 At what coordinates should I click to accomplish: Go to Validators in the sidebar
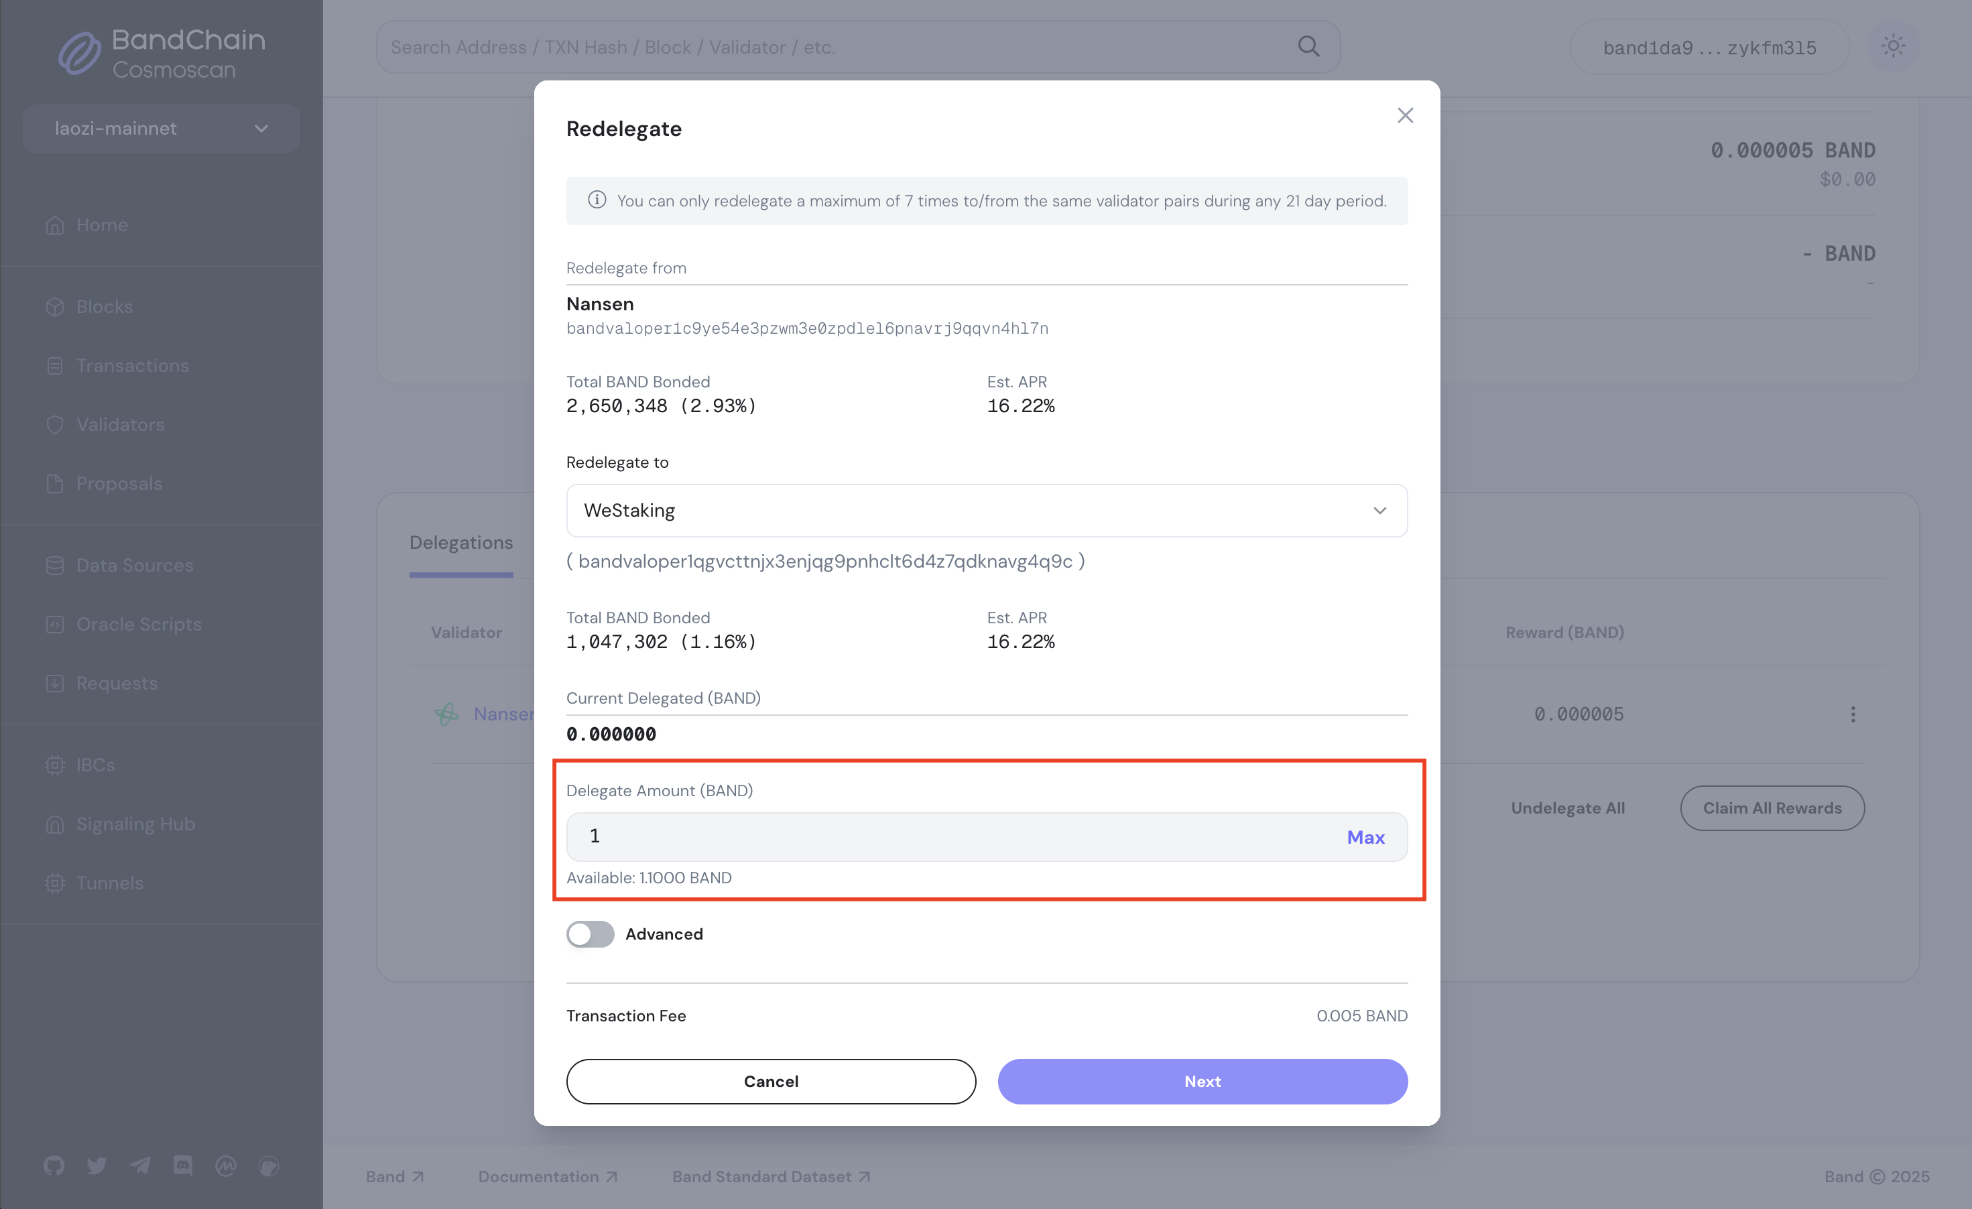[x=120, y=424]
